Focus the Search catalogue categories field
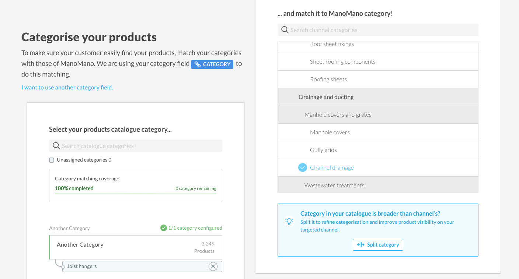Screen dimensions: 519x279 [140, 146]
